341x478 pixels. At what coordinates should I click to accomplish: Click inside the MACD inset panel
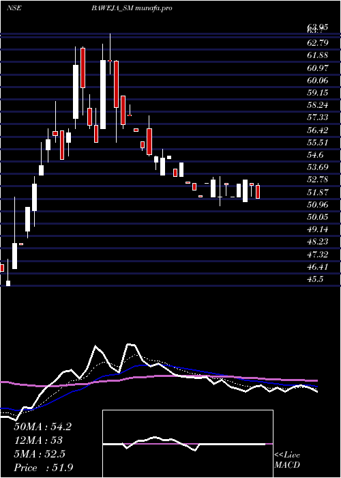188,444
